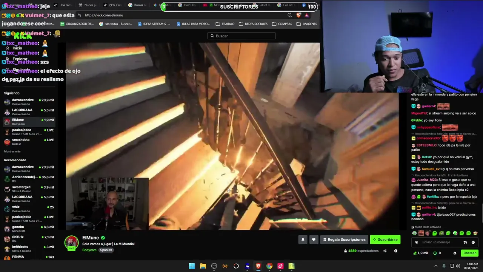
Task: Click the Regala Suscripciones button
Action: pos(344,240)
